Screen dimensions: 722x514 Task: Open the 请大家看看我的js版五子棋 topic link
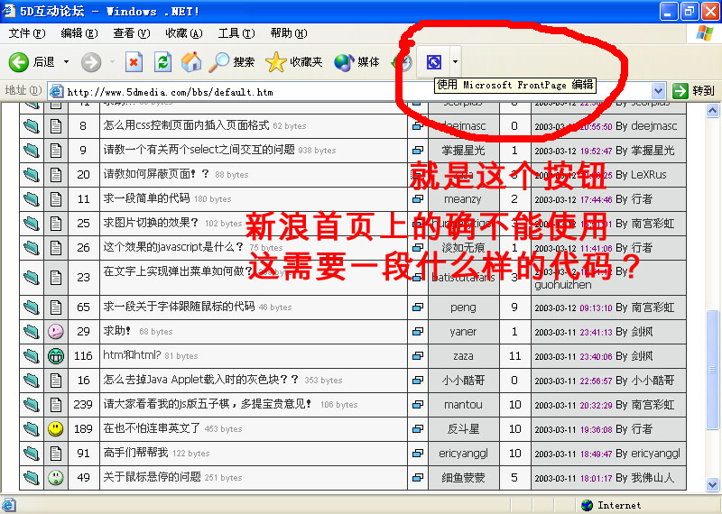[208, 405]
